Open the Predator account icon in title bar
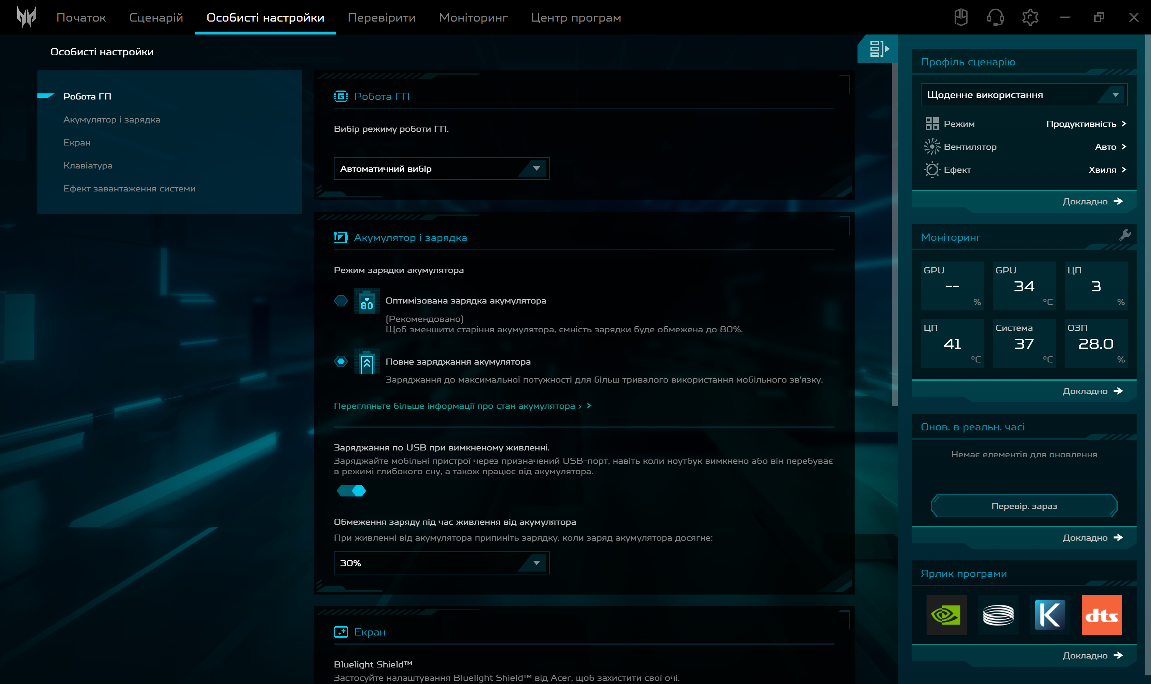 pyautogui.click(x=961, y=17)
